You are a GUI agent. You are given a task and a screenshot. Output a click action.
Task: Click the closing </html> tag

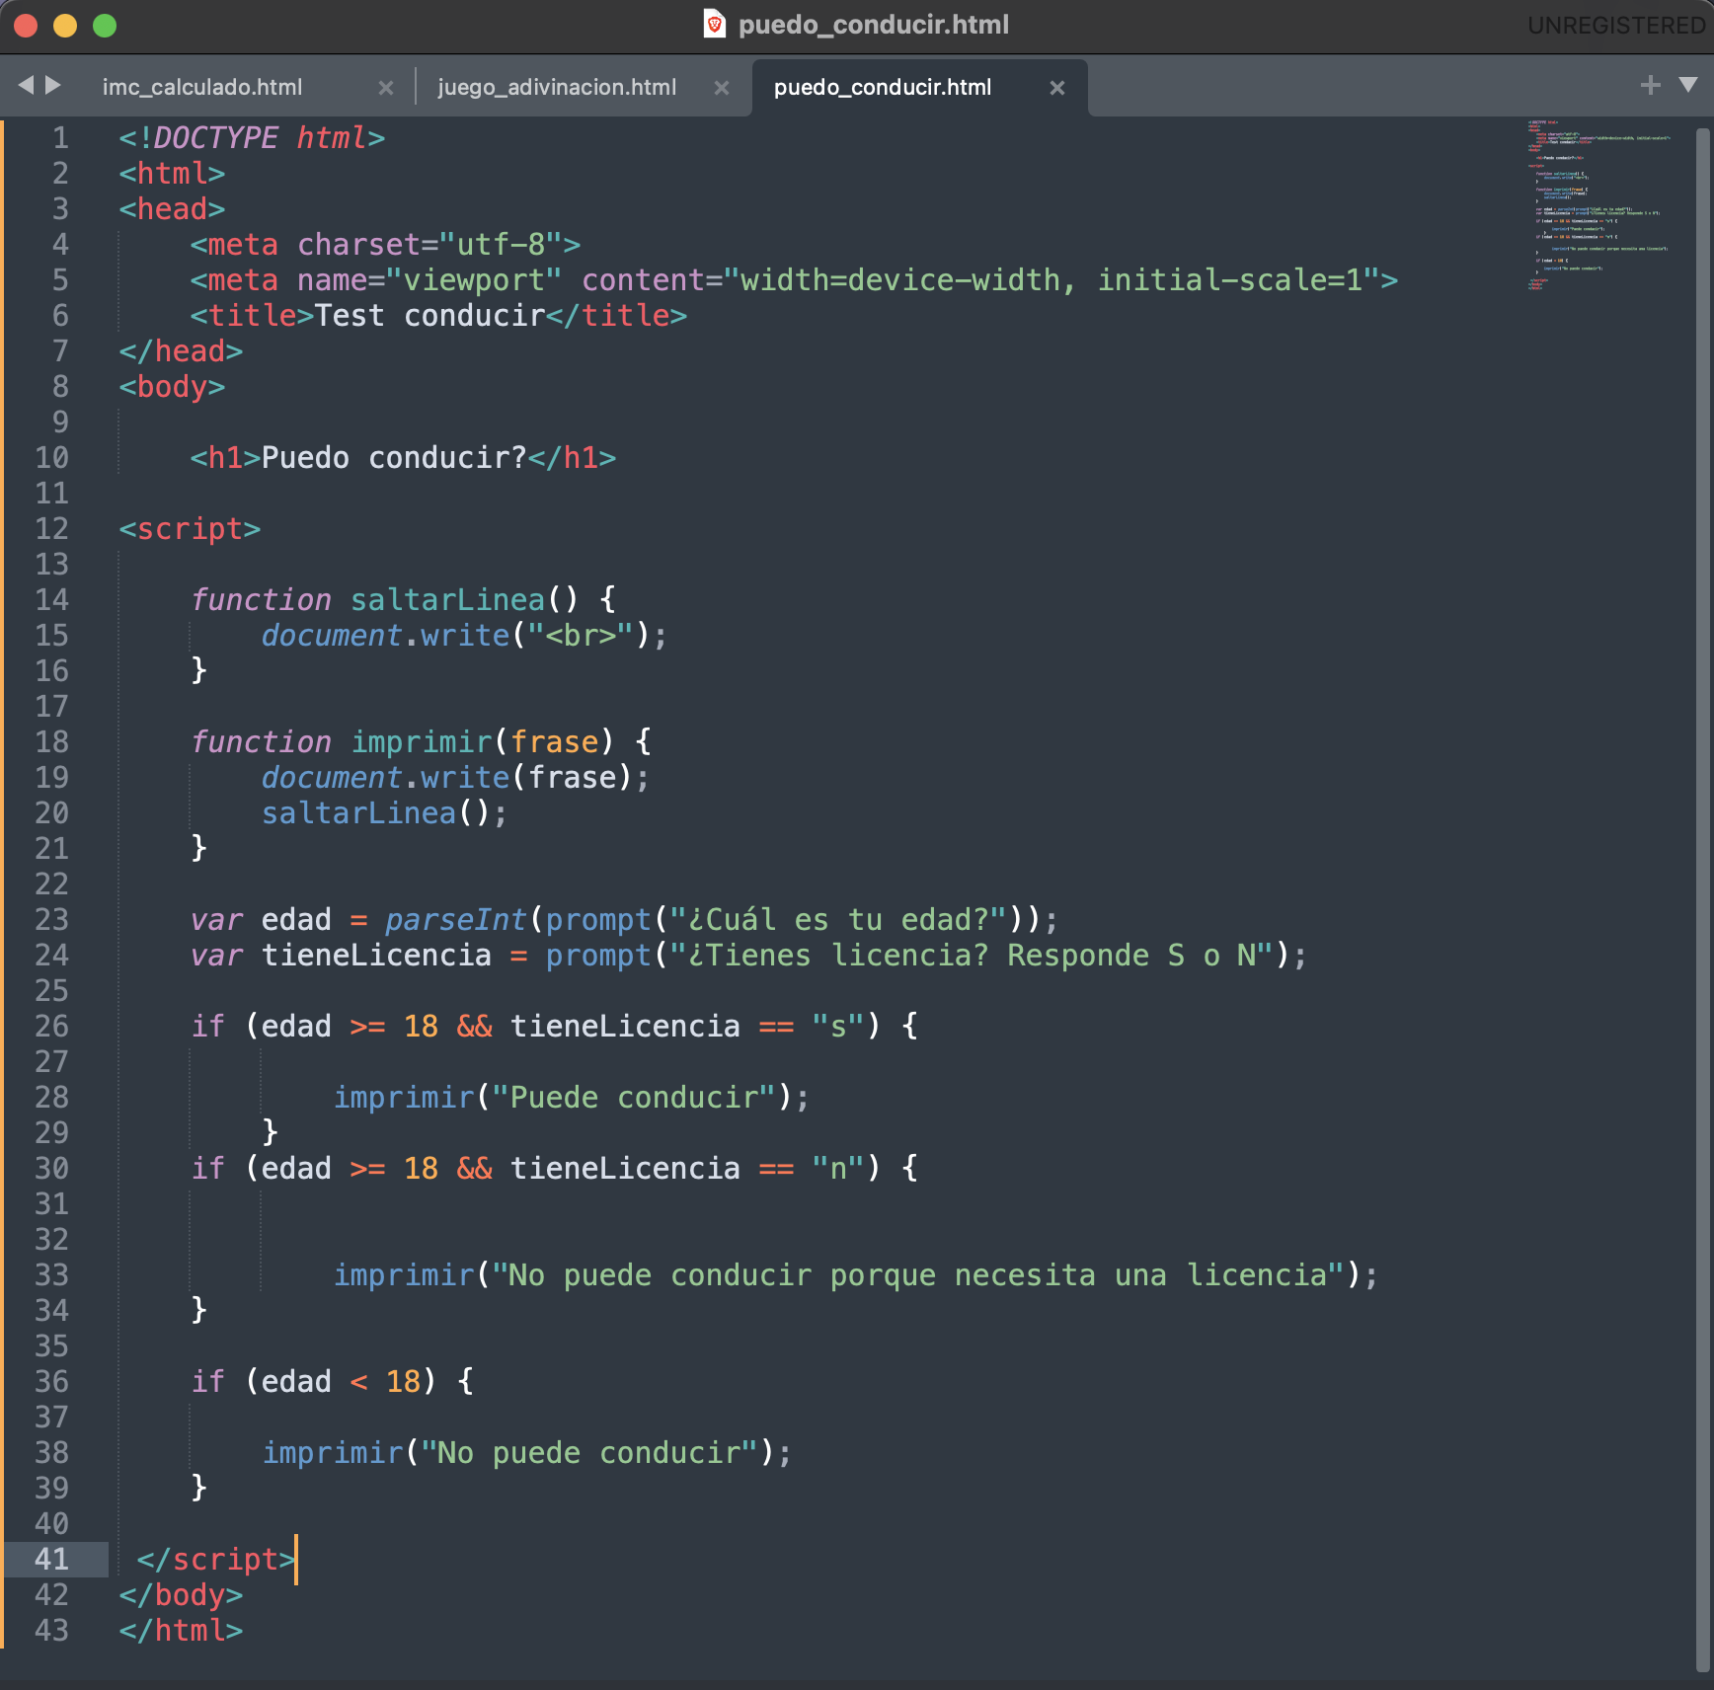(181, 1631)
